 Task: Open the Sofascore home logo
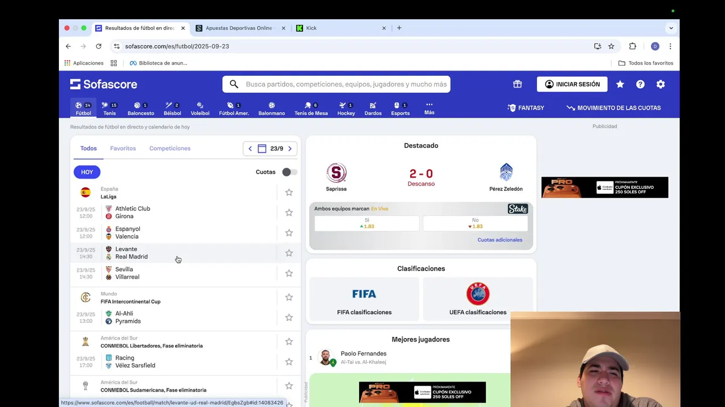tap(104, 84)
